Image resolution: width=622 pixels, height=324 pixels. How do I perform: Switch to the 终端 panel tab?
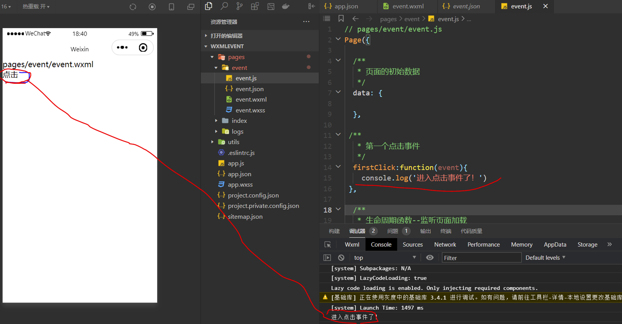tap(446, 231)
